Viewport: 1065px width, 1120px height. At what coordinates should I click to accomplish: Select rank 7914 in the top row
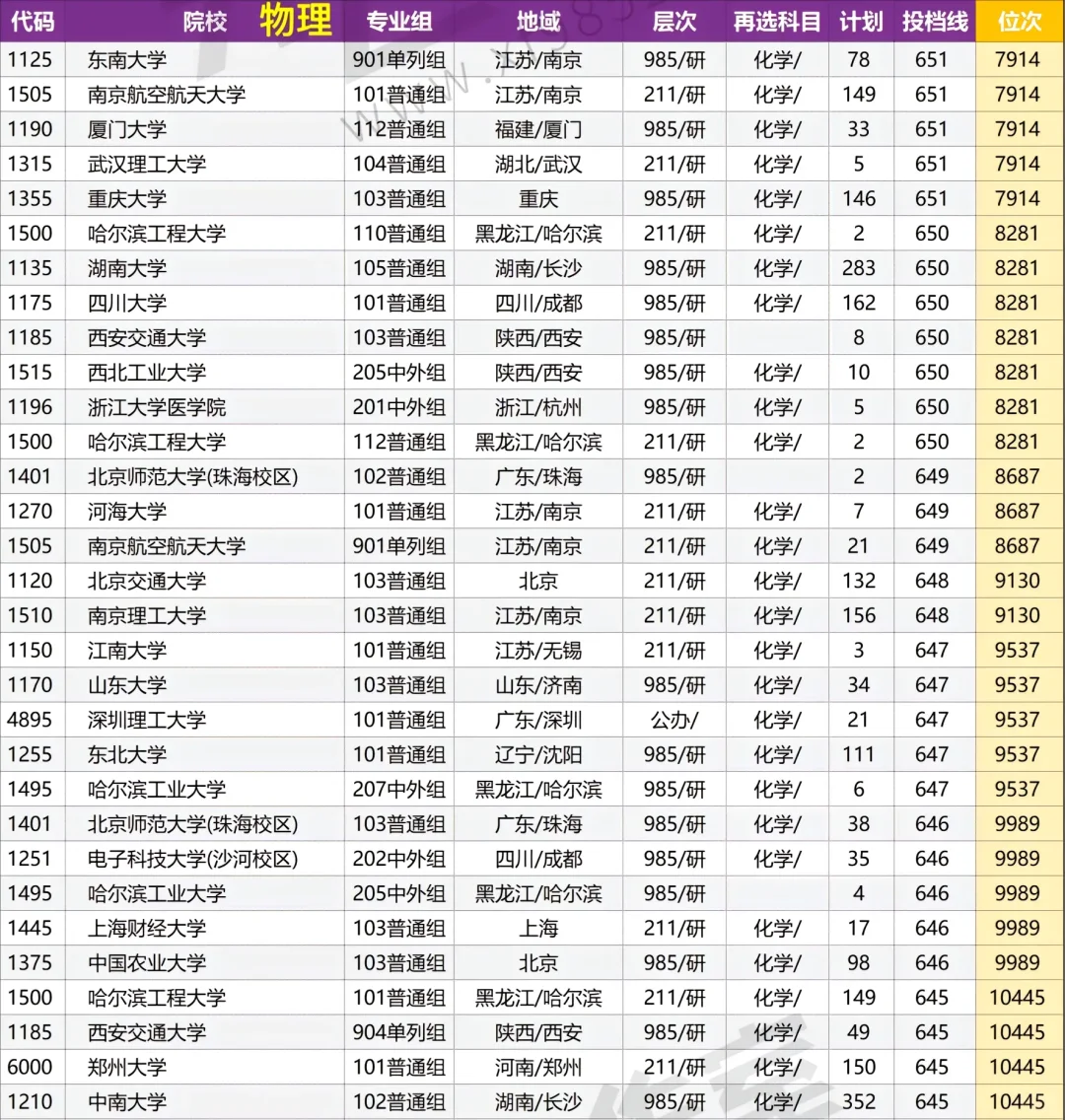(x=1020, y=59)
